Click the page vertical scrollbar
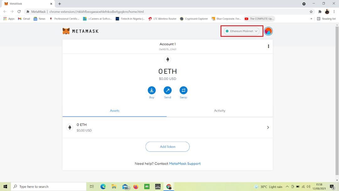339x191 pixels. coord(337,101)
